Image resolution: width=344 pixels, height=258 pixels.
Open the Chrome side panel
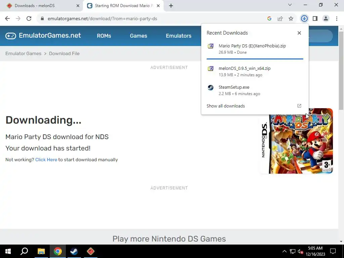tap(315, 19)
